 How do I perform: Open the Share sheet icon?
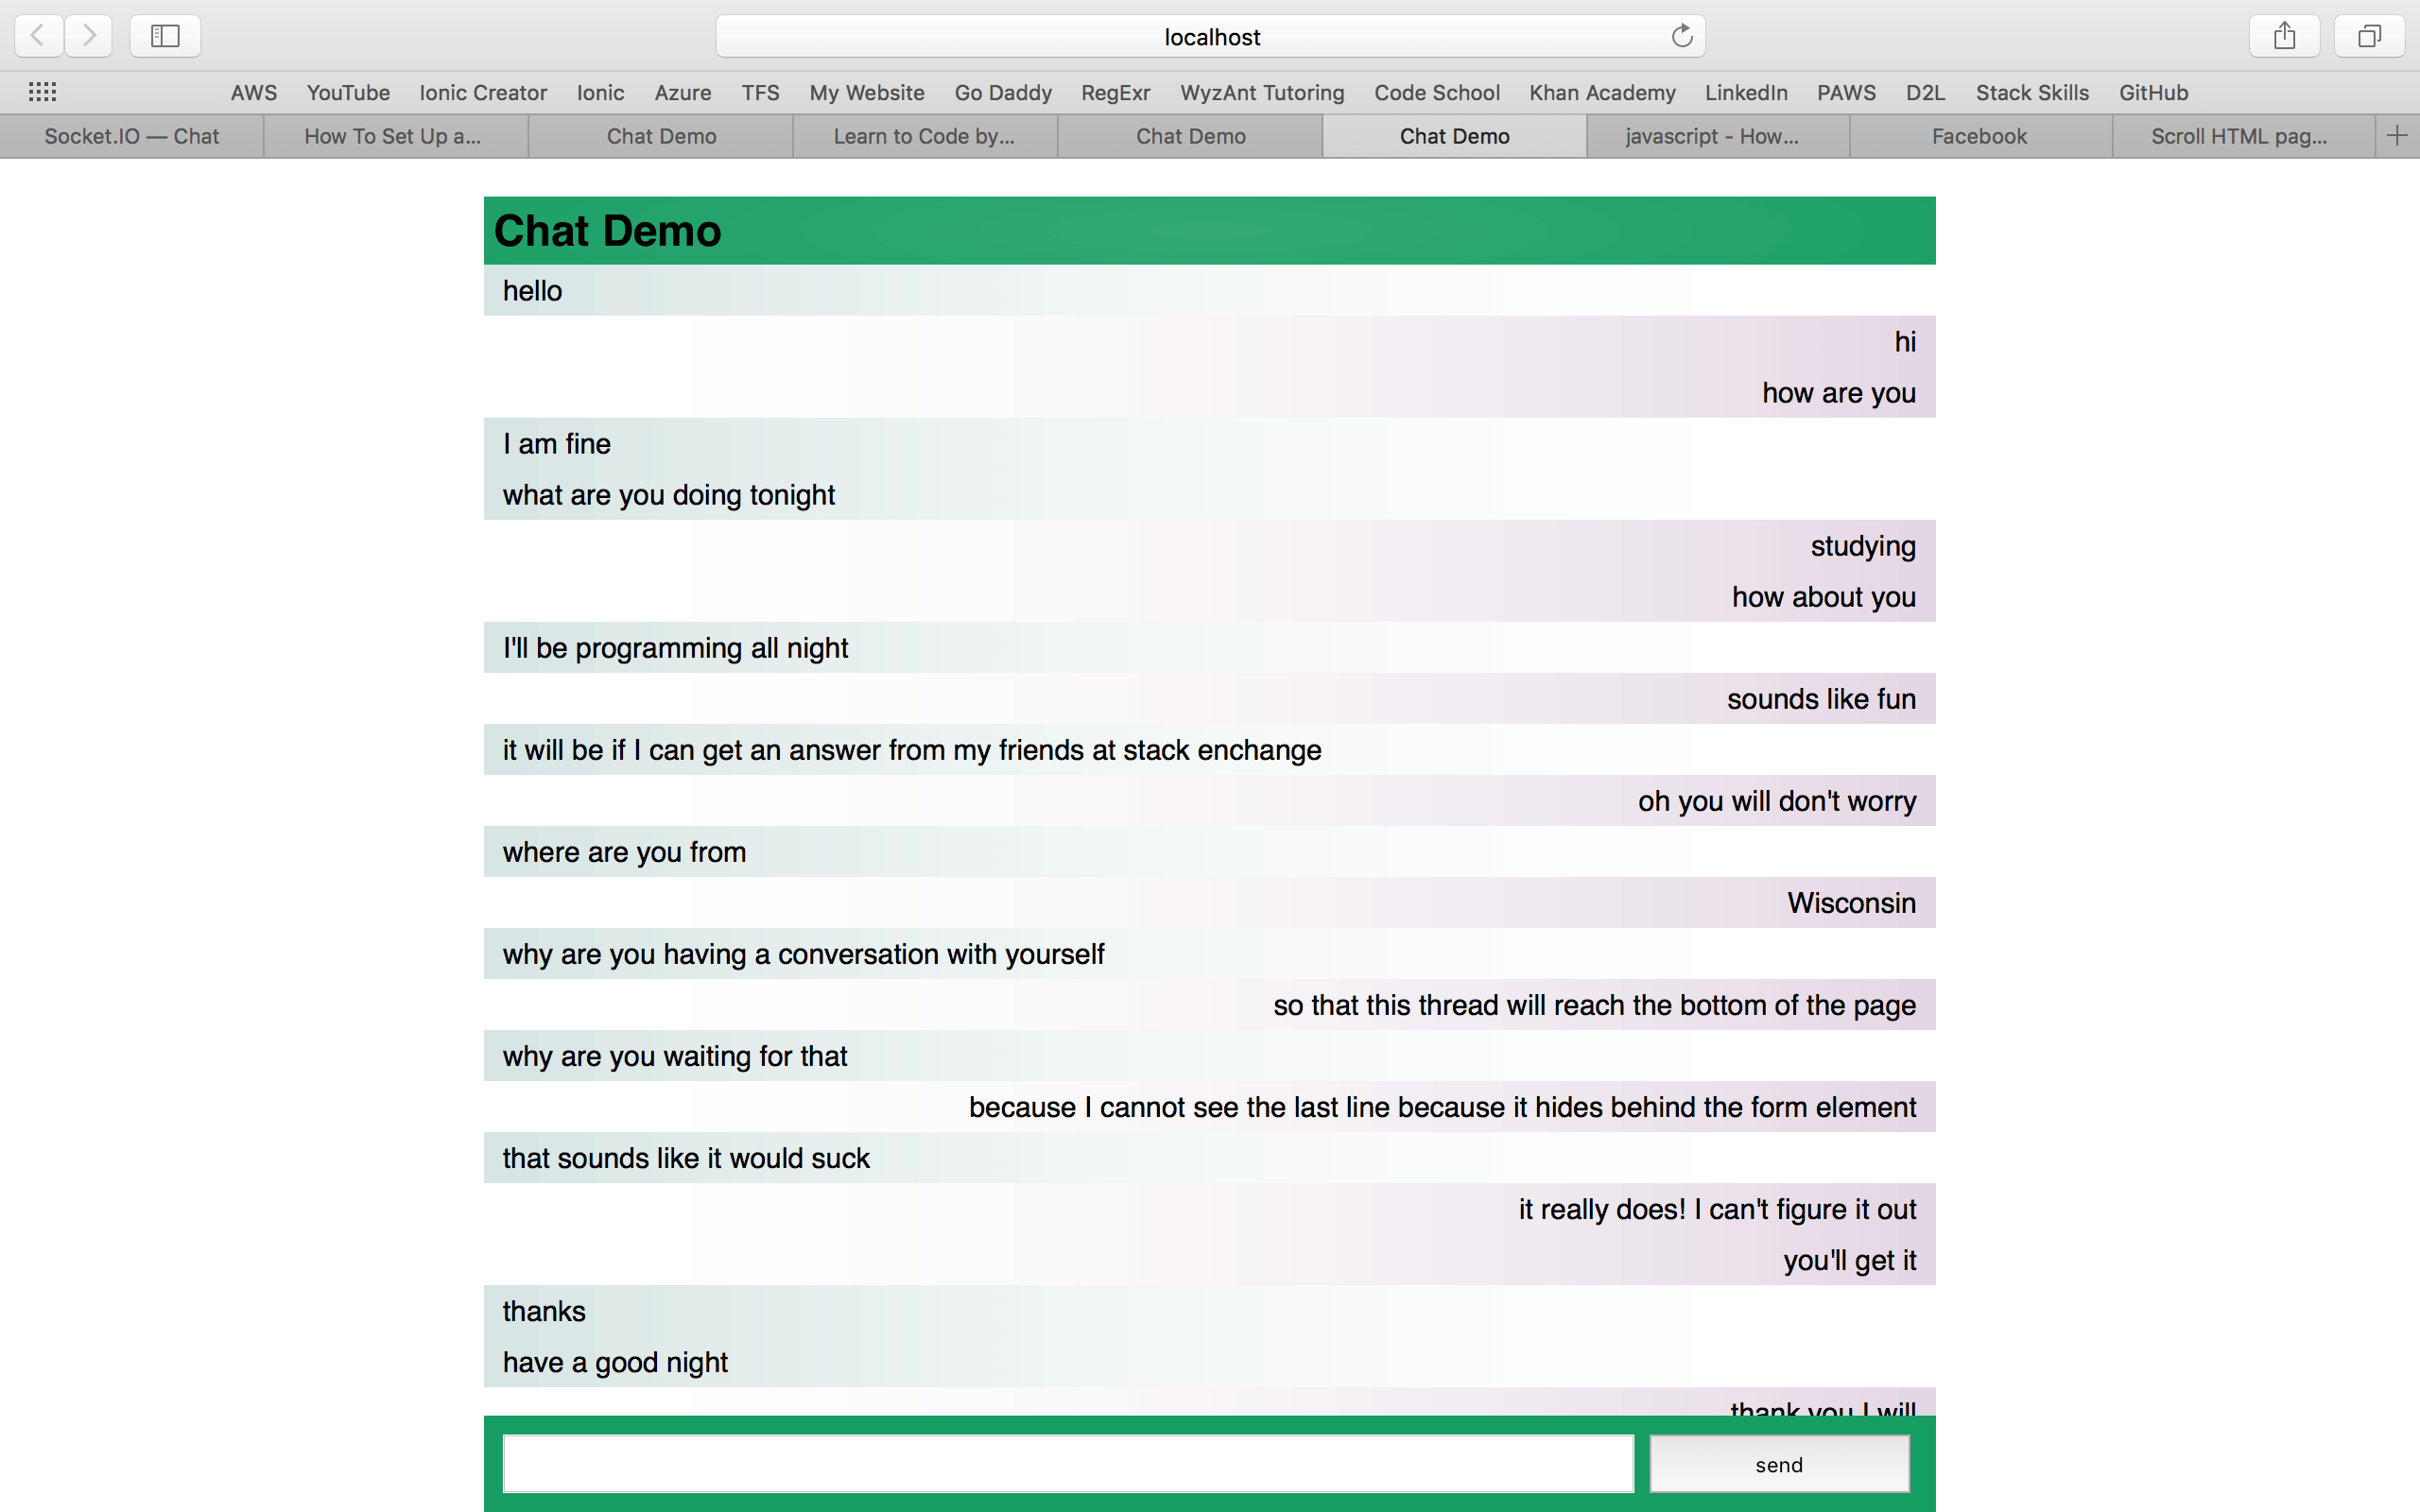coord(2284,36)
